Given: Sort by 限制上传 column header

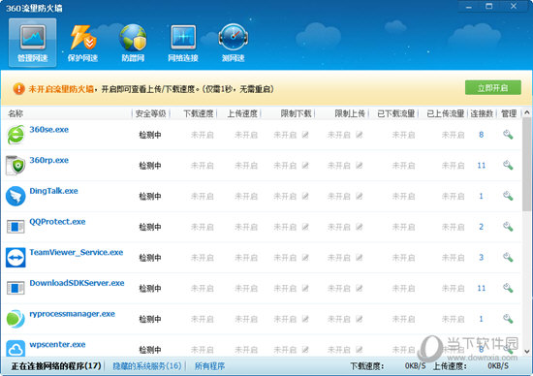Looking at the screenshot, I should (x=350, y=113).
